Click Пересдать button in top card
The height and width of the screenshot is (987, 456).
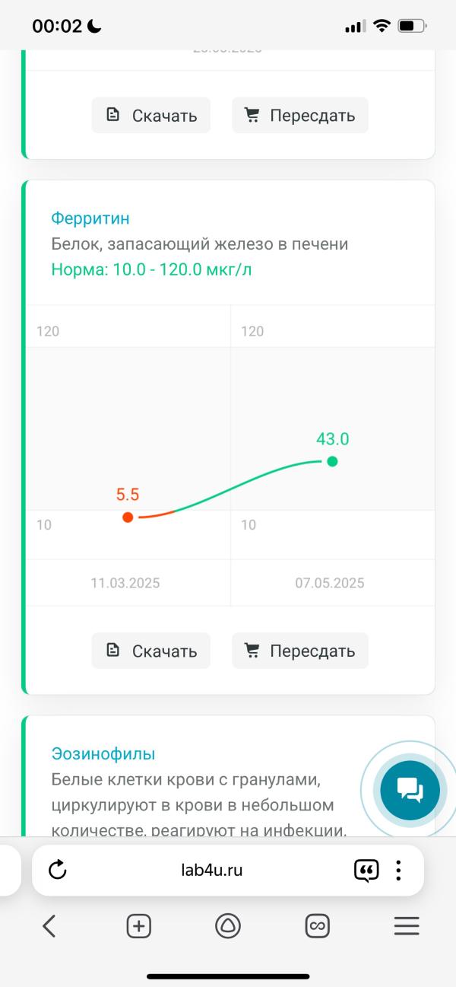click(x=300, y=116)
